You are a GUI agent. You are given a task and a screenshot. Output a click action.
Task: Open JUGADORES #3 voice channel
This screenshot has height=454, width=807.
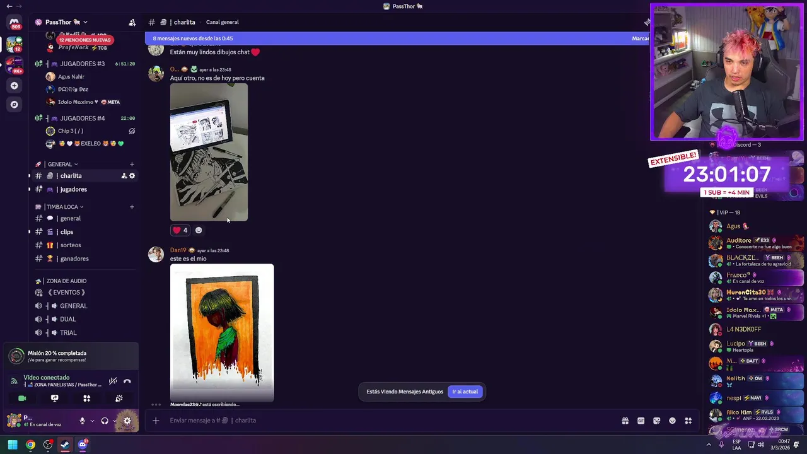pyautogui.click(x=83, y=64)
